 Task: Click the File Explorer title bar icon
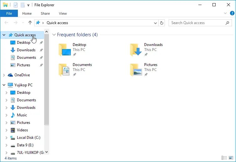click(x=5, y=5)
